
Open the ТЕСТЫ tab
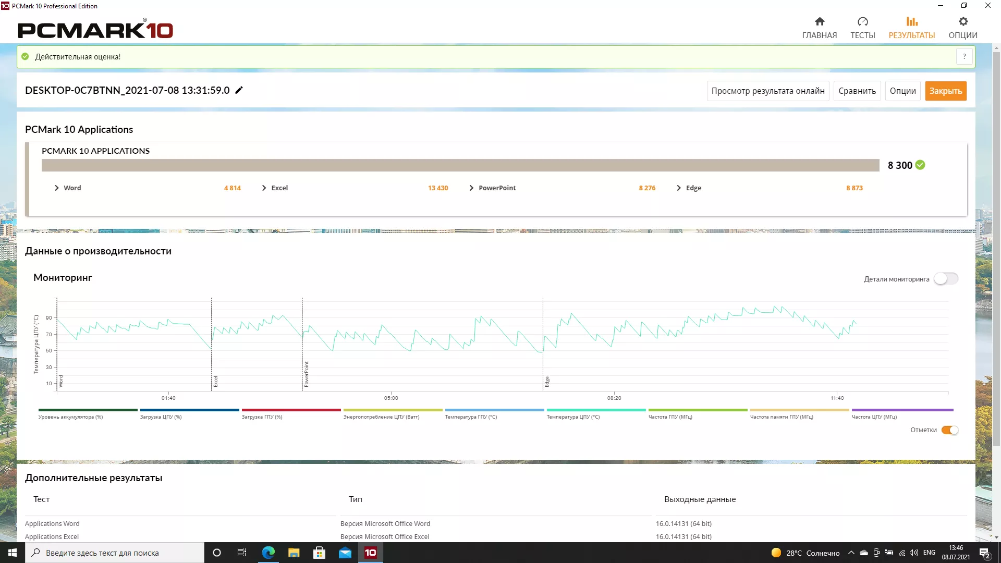[863, 28]
